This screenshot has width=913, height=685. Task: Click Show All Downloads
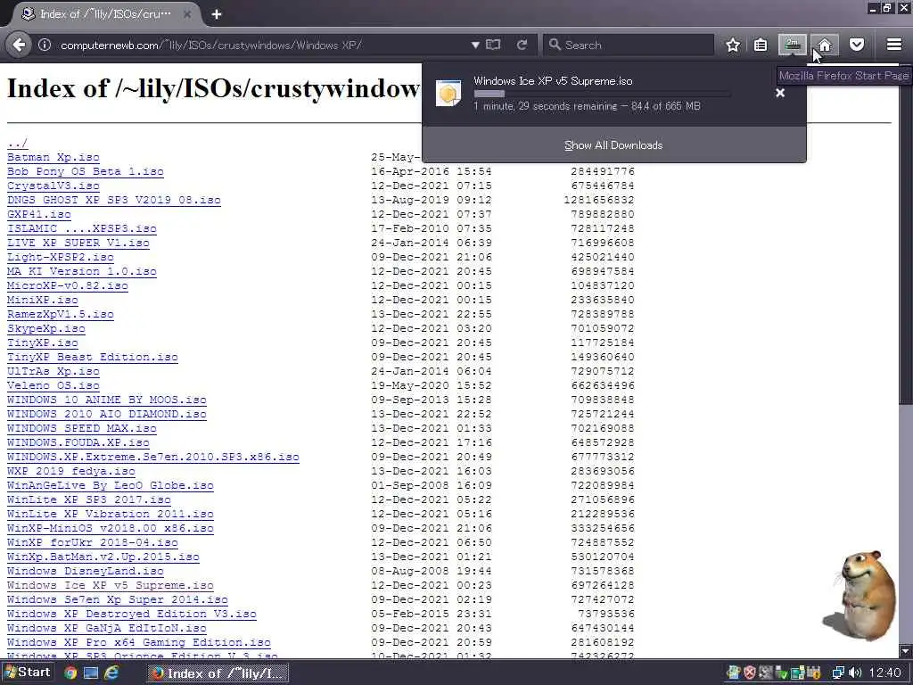pyautogui.click(x=613, y=145)
